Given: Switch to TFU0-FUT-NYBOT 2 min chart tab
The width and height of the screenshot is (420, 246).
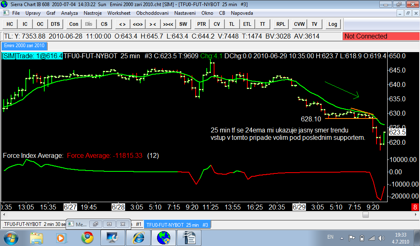Looking at the screenshot, I should pos(34,224).
